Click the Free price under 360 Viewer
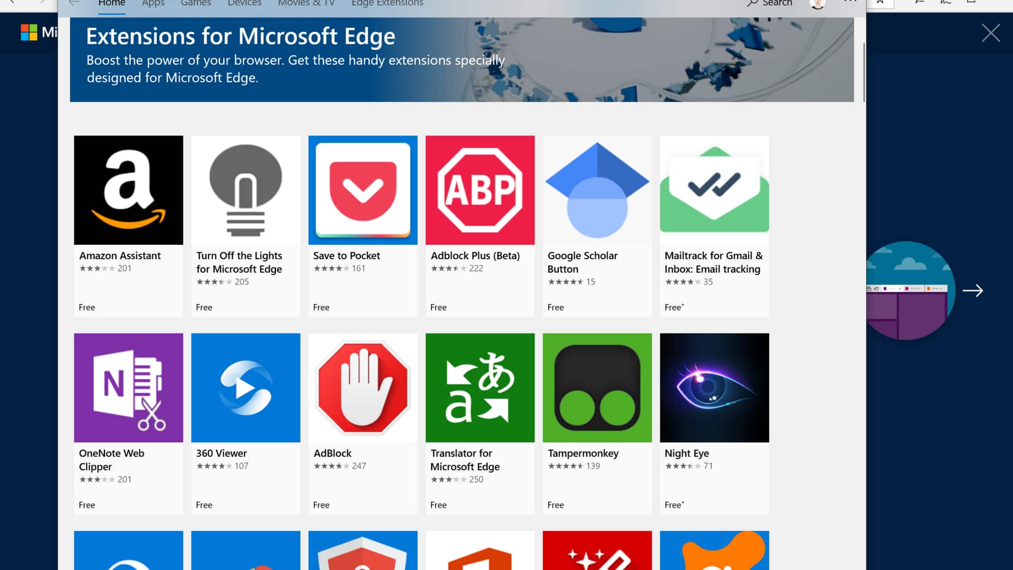This screenshot has width=1013, height=570. coord(204,505)
